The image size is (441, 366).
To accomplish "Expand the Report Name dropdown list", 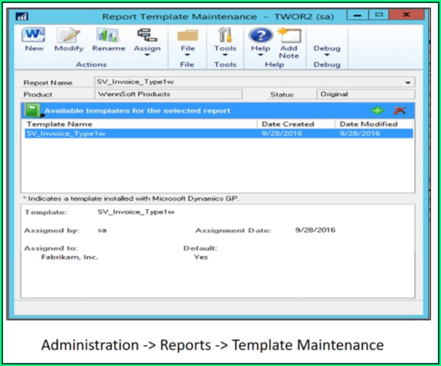I will point(408,83).
